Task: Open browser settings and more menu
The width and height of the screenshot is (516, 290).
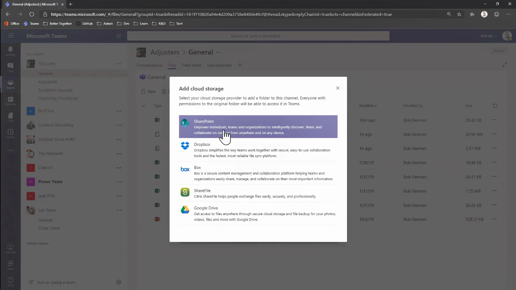Action: (508, 14)
